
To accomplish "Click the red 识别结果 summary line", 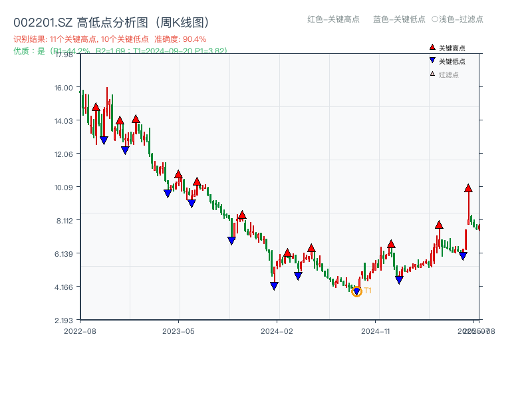I will coord(110,39).
